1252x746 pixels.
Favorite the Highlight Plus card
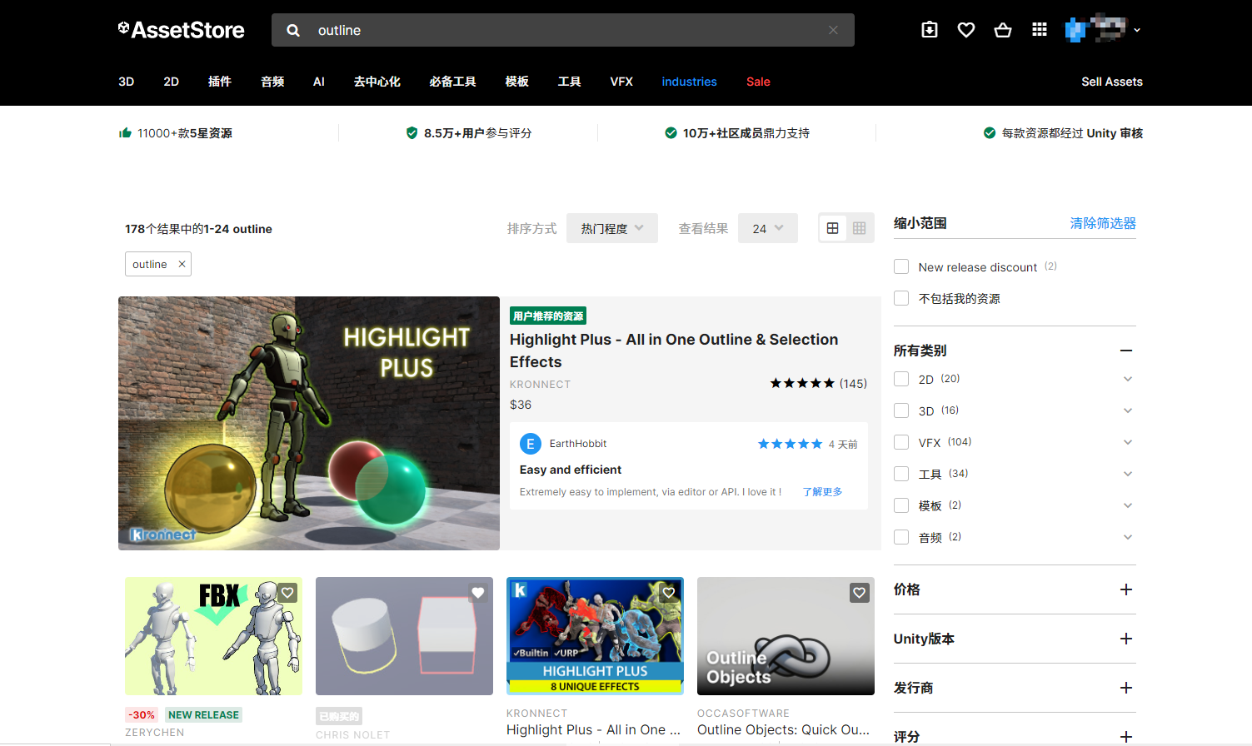pyautogui.click(x=669, y=593)
